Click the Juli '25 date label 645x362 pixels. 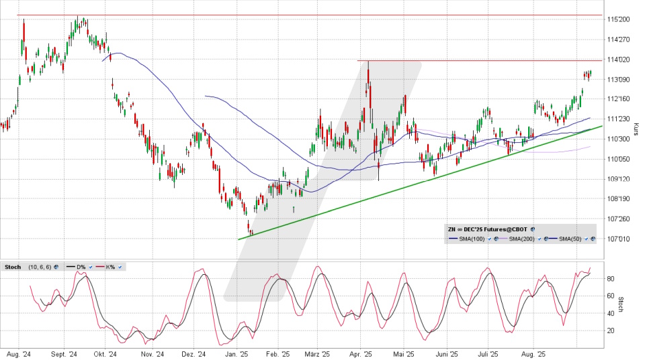[x=488, y=355]
